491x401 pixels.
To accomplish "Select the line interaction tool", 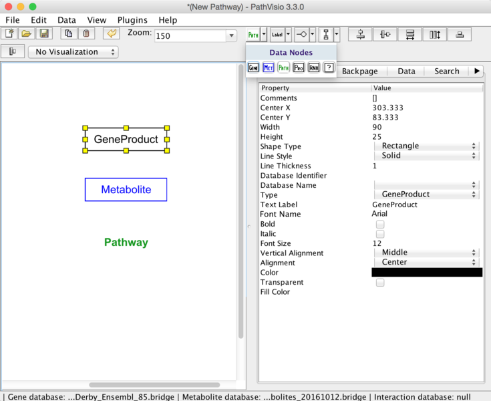I will (301, 35).
